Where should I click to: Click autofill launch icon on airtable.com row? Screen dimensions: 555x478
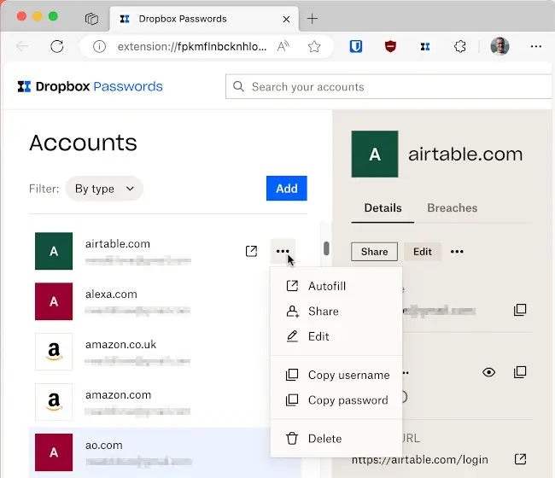click(251, 251)
